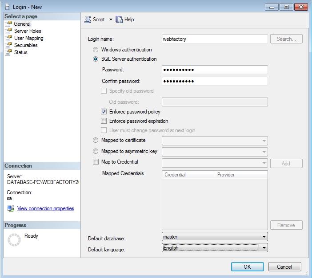312x278 pixels.
Task: Open the Default language dropdown
Action: tap(264, 248)
